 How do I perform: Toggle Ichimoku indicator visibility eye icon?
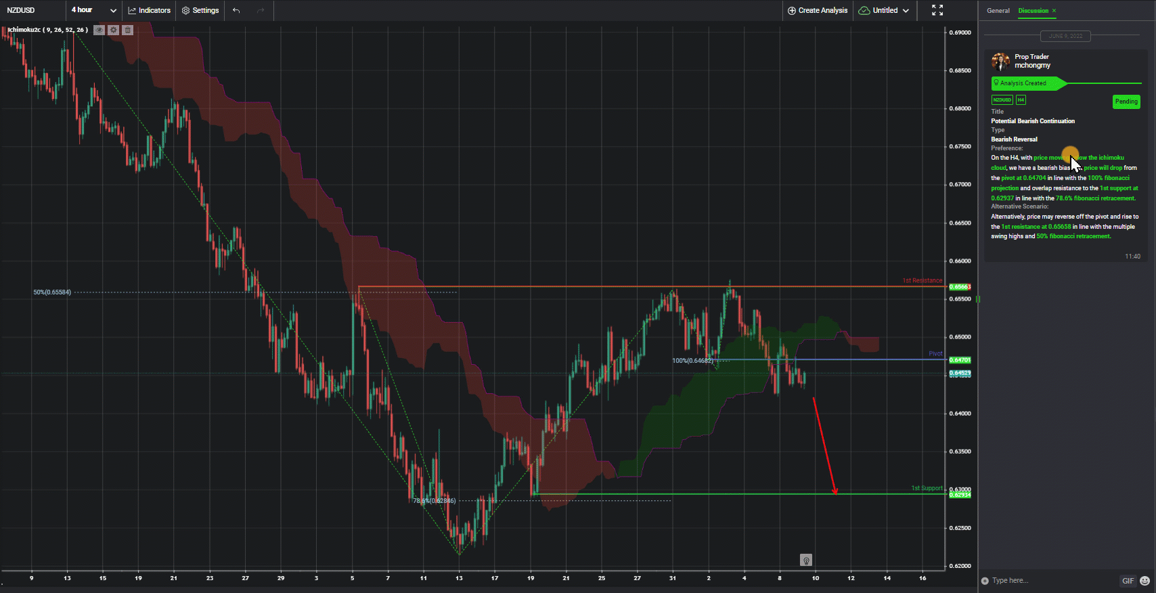99,30
